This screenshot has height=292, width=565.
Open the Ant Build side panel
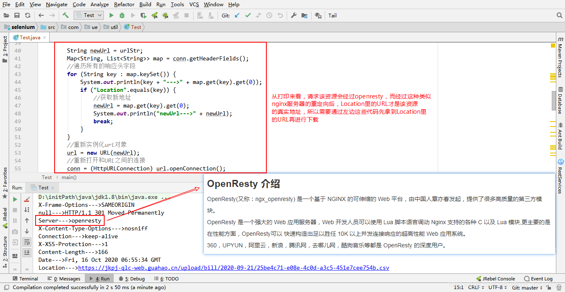[x=560, y=136]
